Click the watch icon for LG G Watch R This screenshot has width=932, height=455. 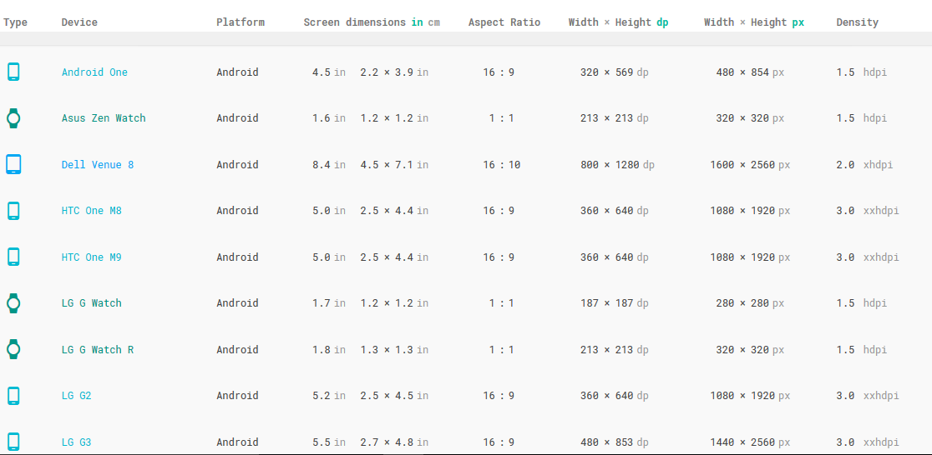[13, 349]
